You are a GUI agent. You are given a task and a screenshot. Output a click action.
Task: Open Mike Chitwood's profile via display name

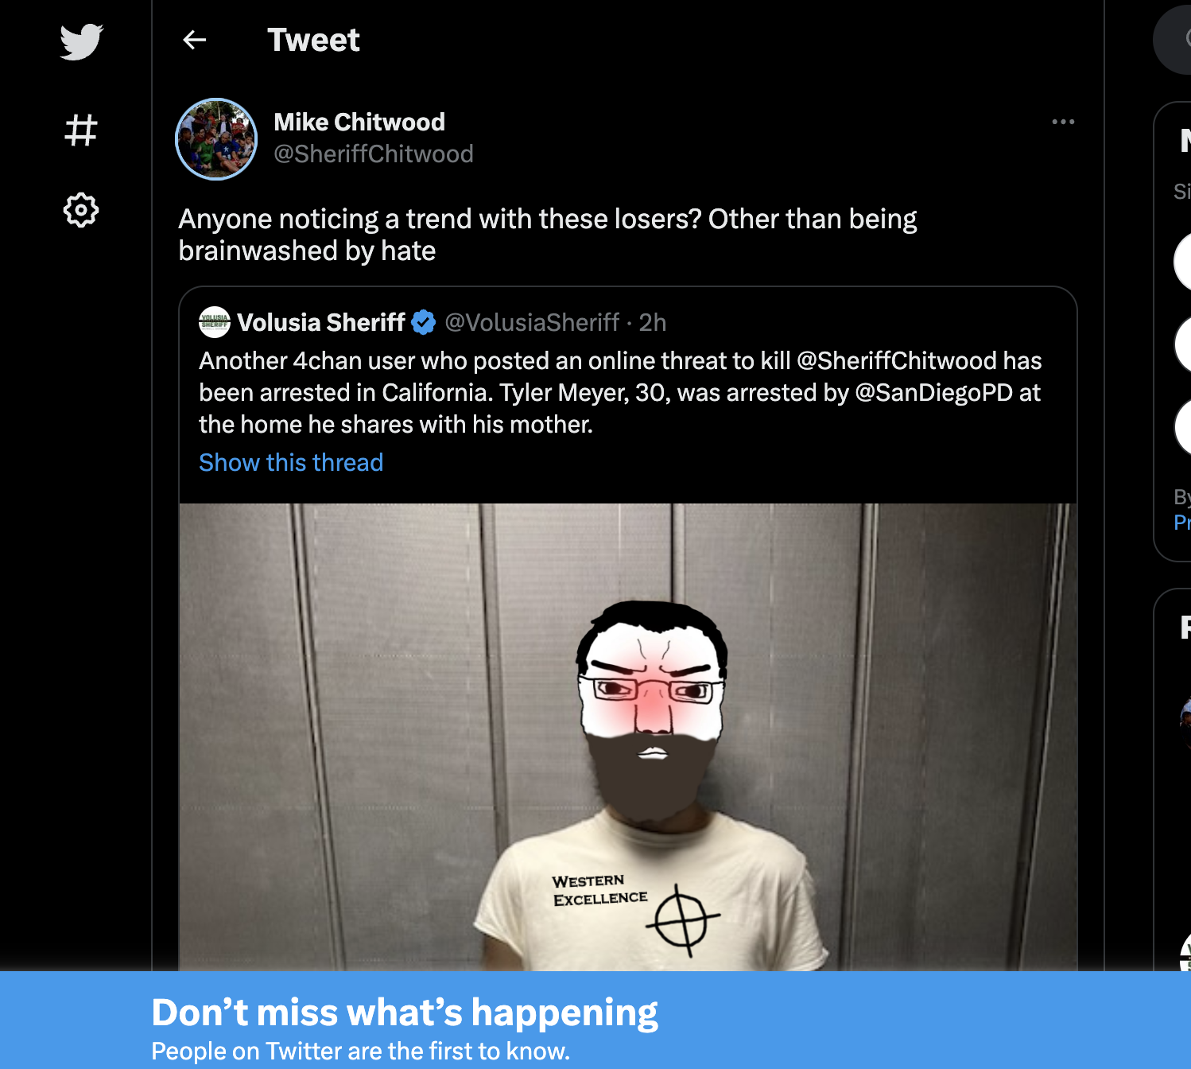click(359, 122)
